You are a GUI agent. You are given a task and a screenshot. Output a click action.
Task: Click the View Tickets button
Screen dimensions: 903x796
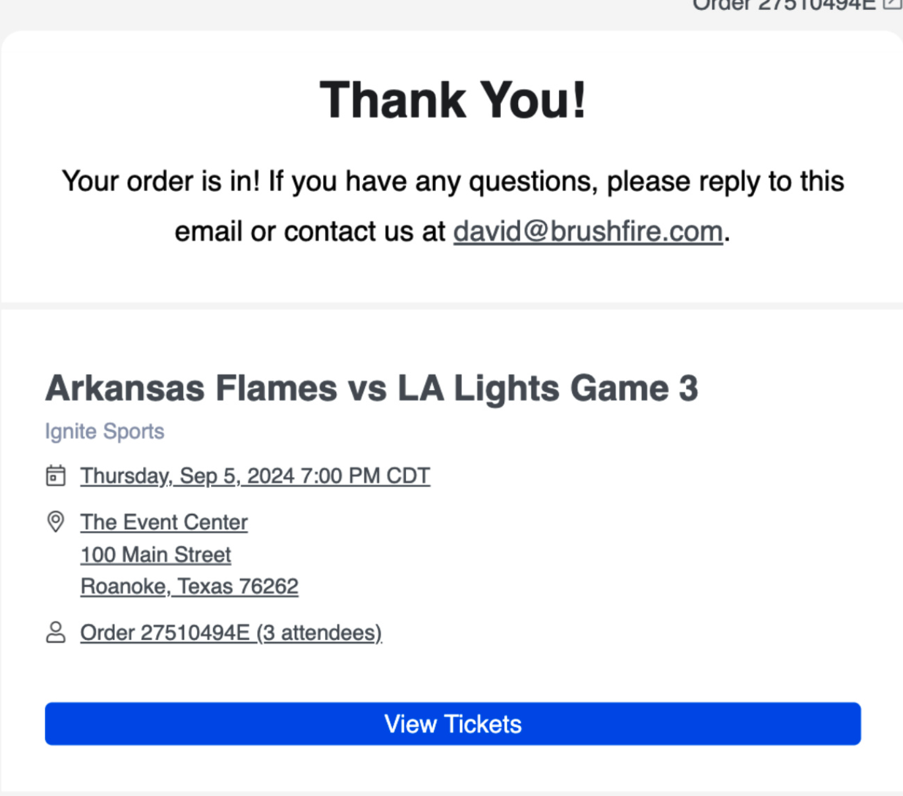(x=453, y=724)
